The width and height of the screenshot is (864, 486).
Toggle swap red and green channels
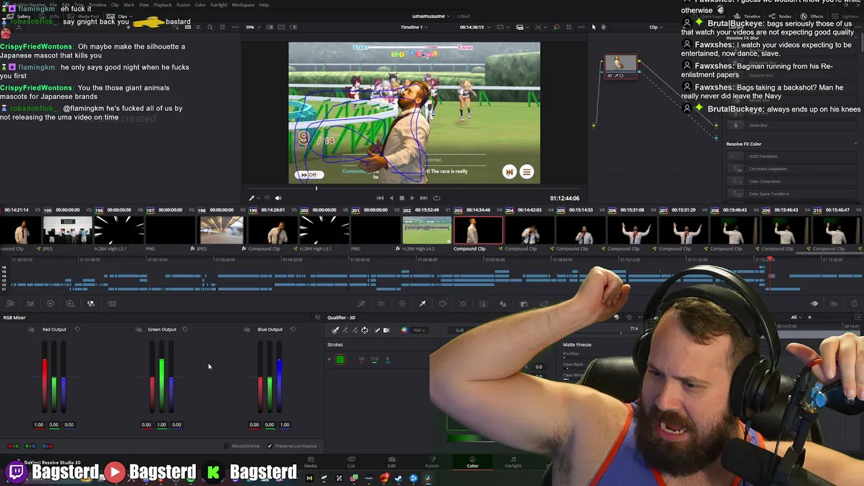click(x=13, y=446)
